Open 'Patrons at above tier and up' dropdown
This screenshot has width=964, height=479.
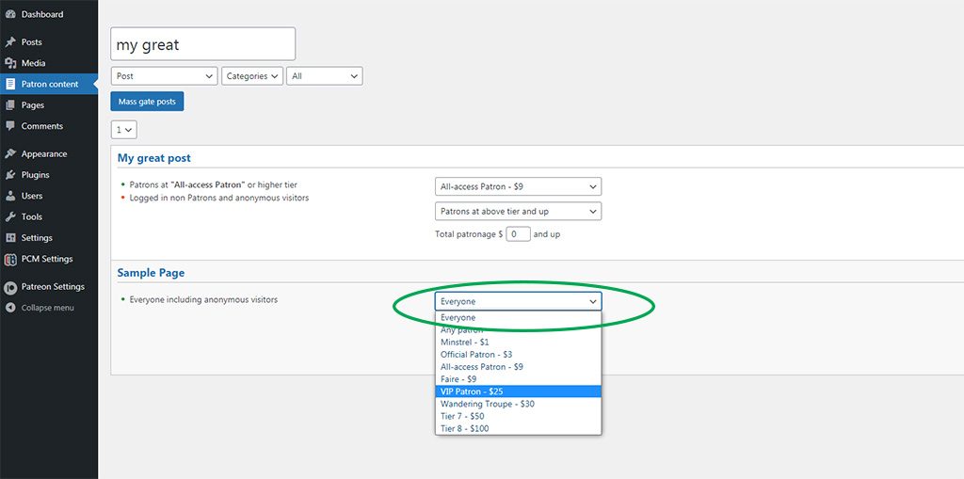(519, 211)
